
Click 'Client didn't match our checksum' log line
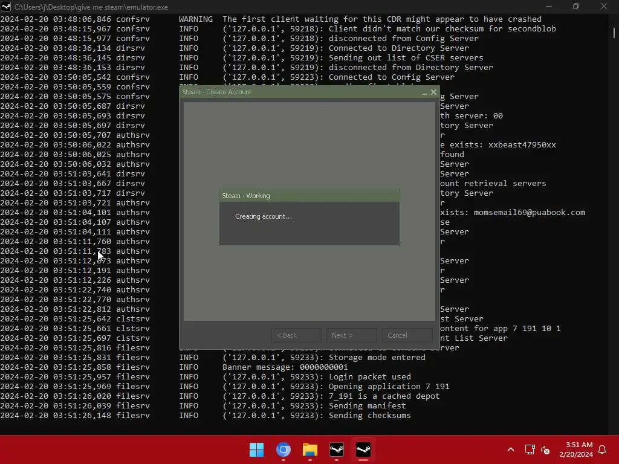(442, 29)
